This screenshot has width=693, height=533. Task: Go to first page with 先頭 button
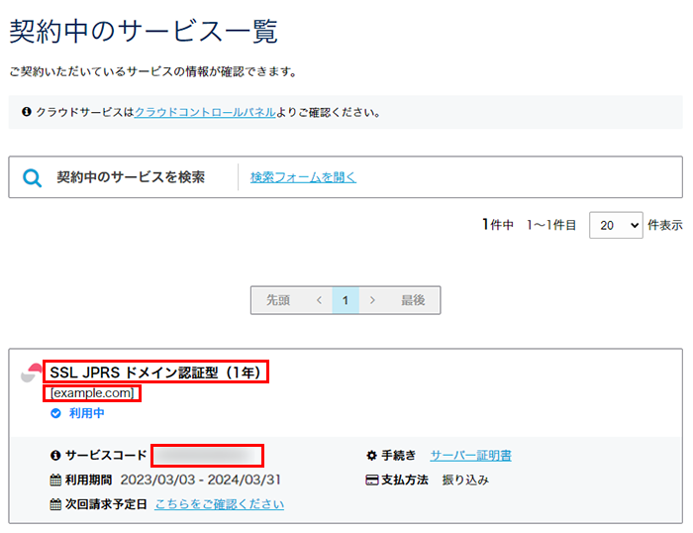(x=278, y=300)
